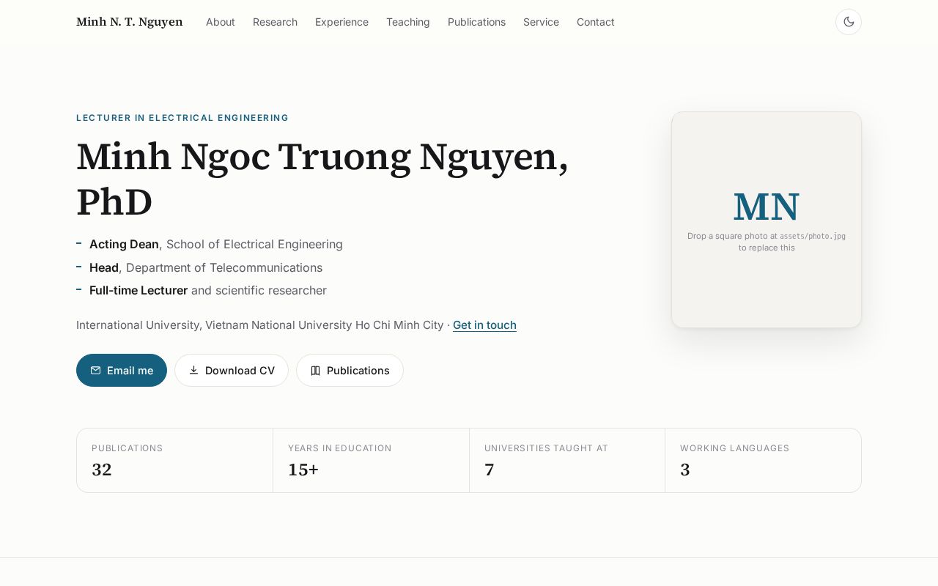Follow the Get in touch link
938x586 pixels.
click(484, 325)
